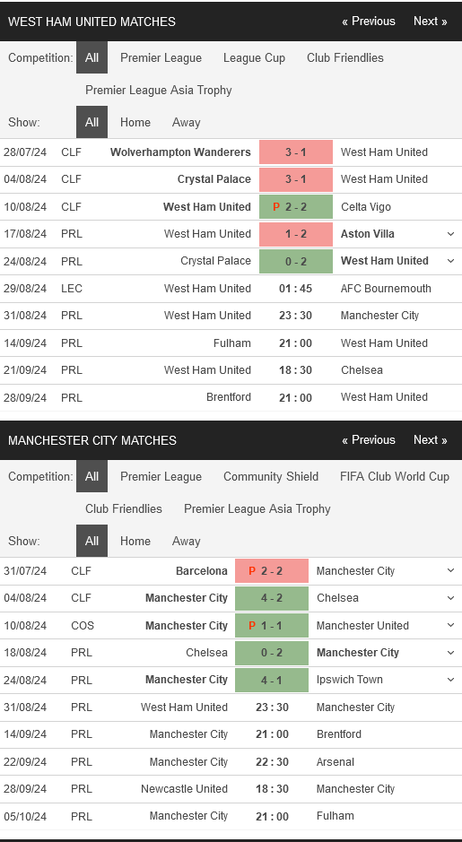
Task: Expand Crystal Palace 0-2 West Ham row chevron
Action: [x=450, y=261]
